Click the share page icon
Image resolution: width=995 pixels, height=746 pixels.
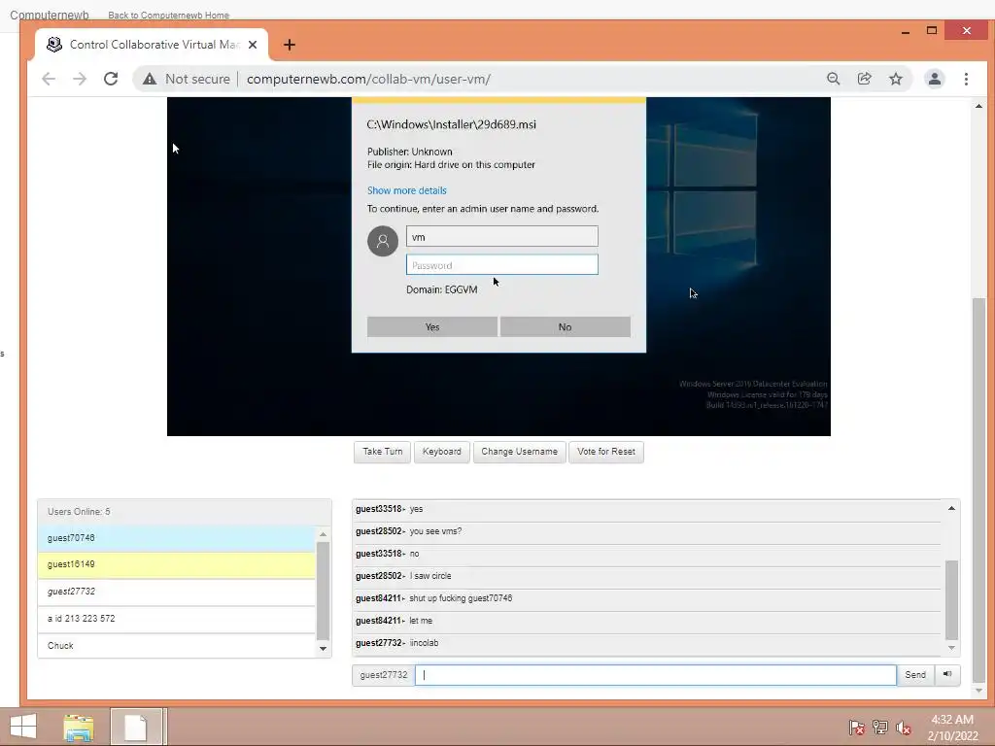click(864, 79)
